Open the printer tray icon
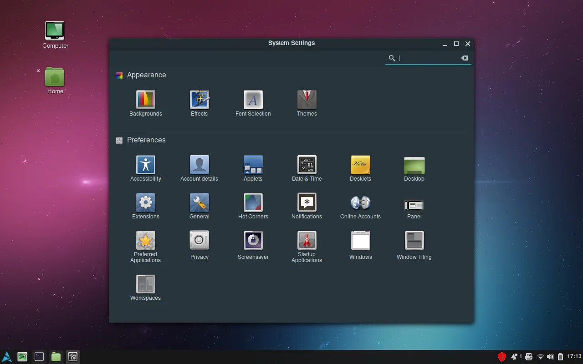The width and height of the screenshot is (583, 364). (x=529, y=357)
